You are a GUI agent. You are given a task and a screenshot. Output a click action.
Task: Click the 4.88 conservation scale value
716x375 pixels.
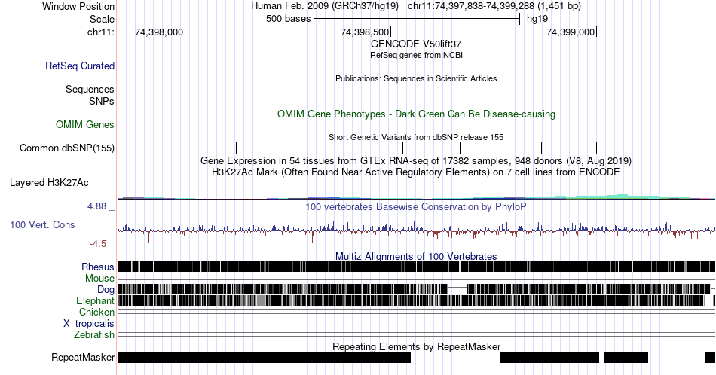(x=96, y=206)
